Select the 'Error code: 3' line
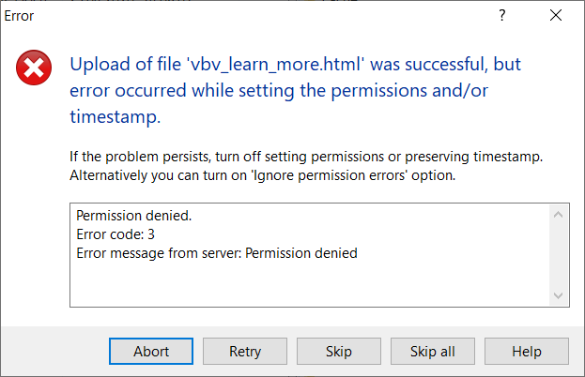Screen dimensions: 585x377 click(115, 234)
